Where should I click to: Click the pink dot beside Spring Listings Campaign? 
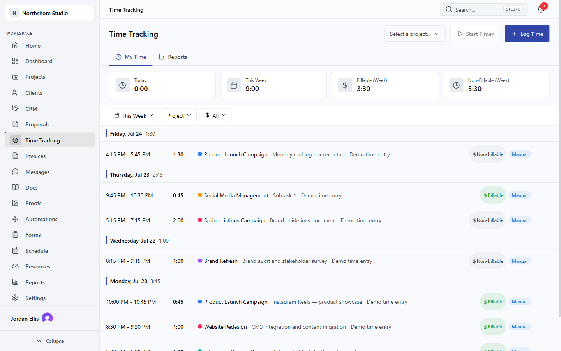pyautogui.click(x=200, y=220)
